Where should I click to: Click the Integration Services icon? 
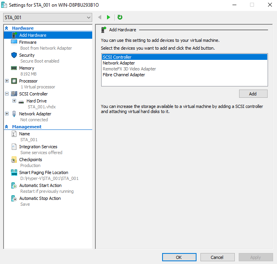14,147
